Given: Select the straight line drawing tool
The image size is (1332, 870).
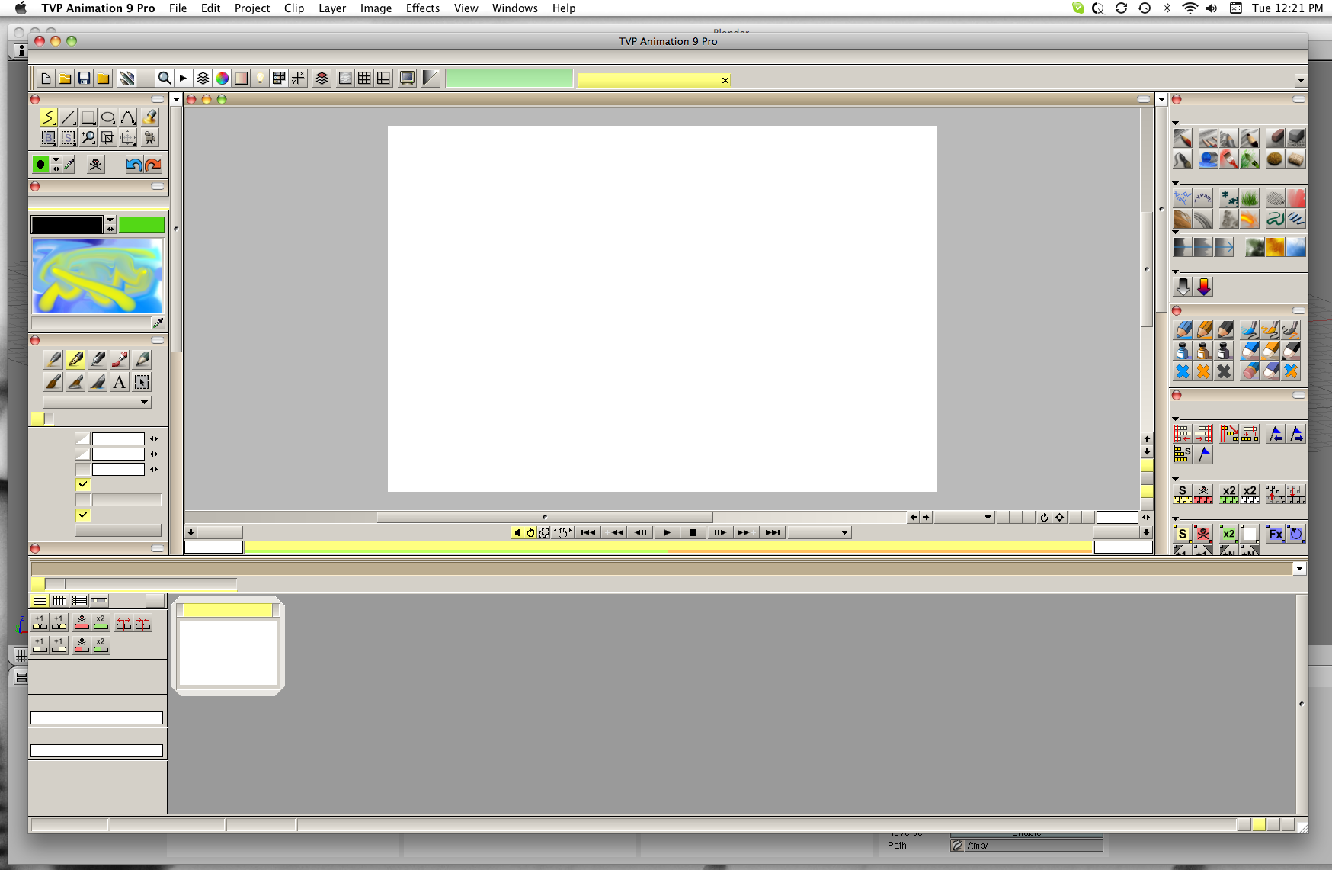Looking at the screenshot, I should tap(69, 117).
